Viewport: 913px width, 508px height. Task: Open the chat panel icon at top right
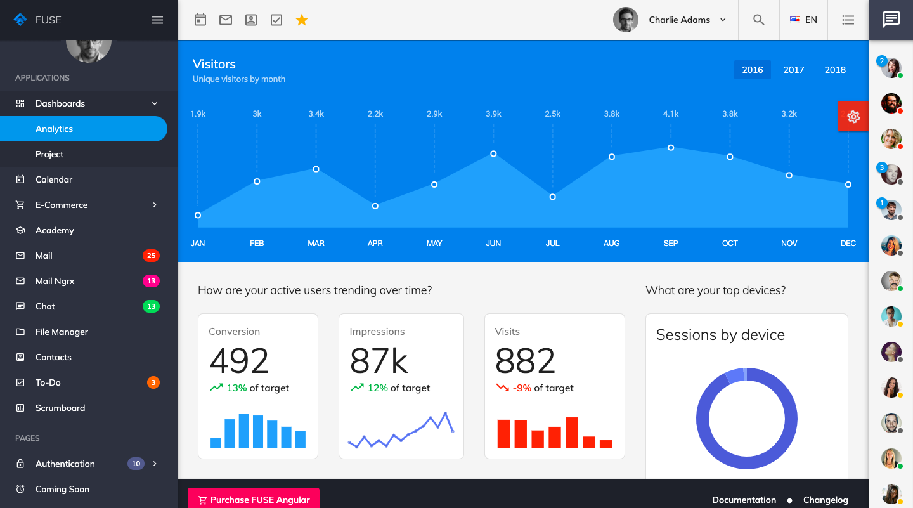[891, 20]
